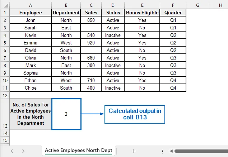Image resolution: width=228 pixels, height=157 pixels.
Task: Open the sheet tab options dots
Action: tap(163, 152)
